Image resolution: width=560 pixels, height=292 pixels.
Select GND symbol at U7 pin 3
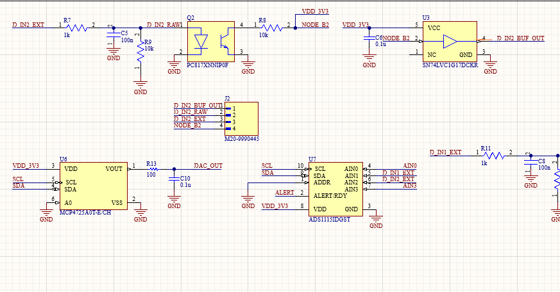(376, 222)
